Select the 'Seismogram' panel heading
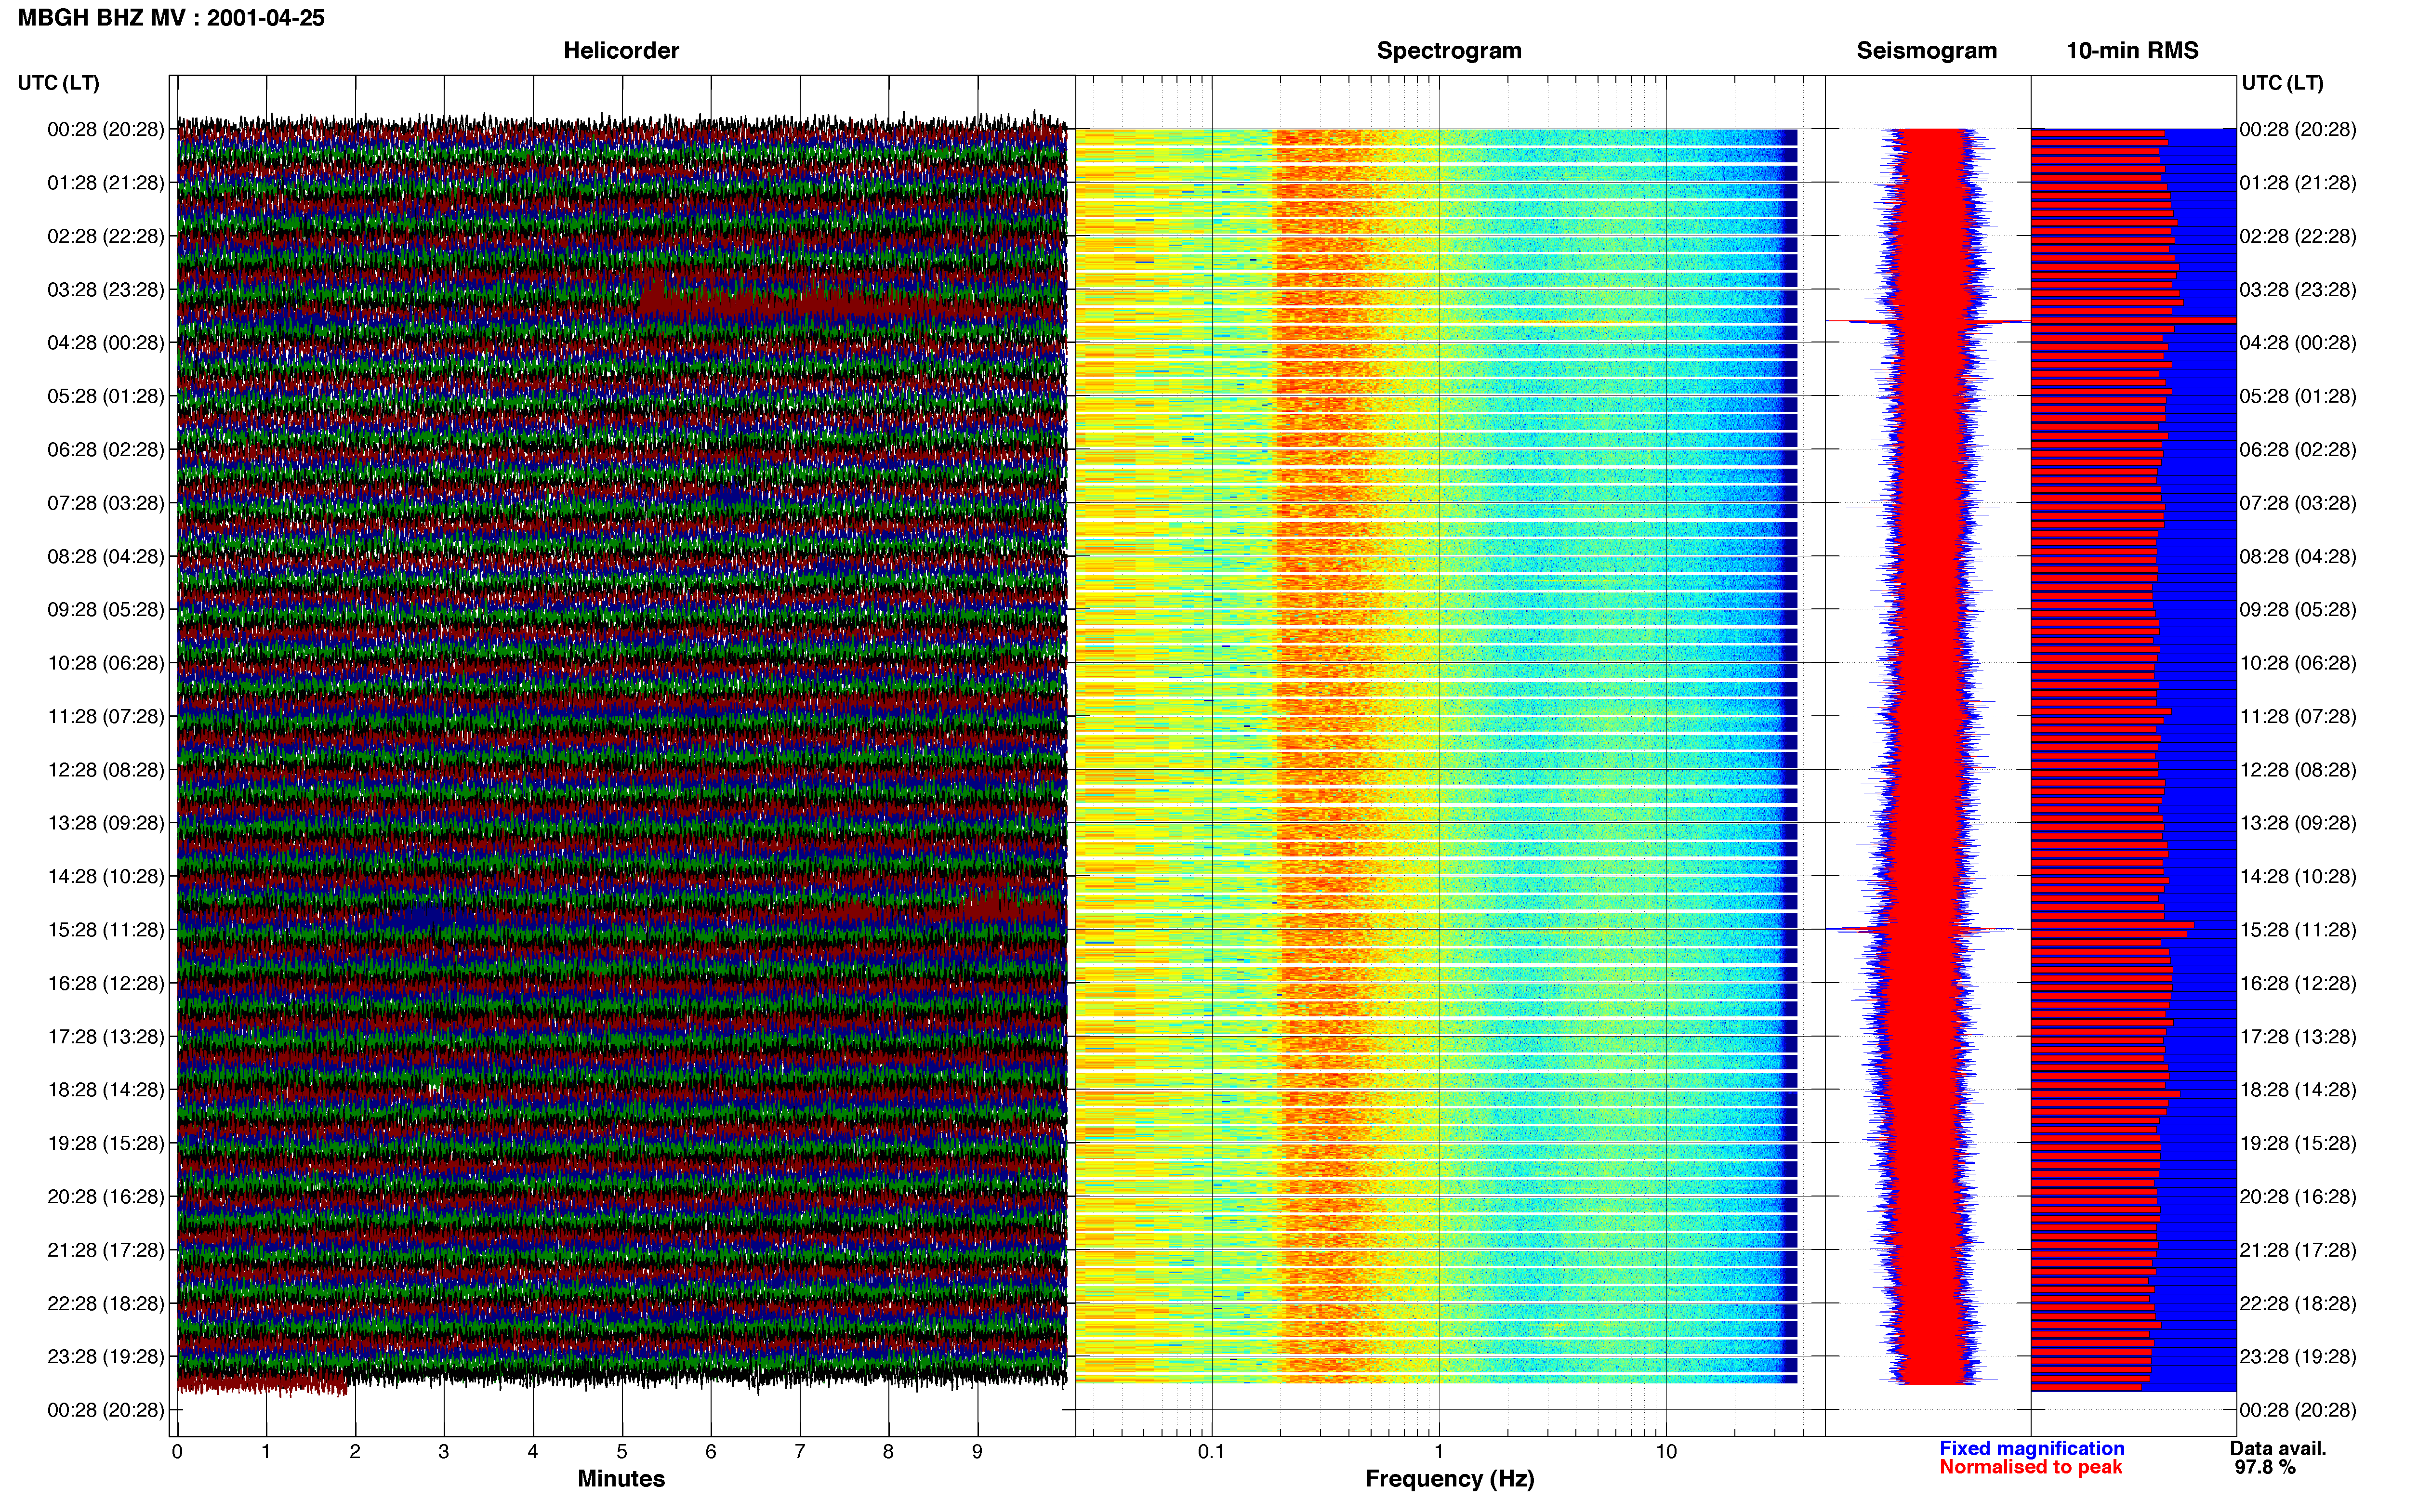The height and width of the screenshot is (1512, 2418). point(1926,51)
